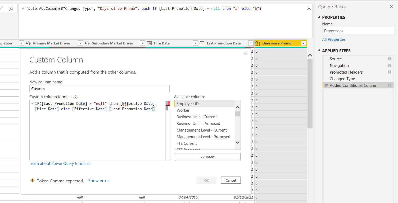Click the New column name field

[x=99, y=89]
